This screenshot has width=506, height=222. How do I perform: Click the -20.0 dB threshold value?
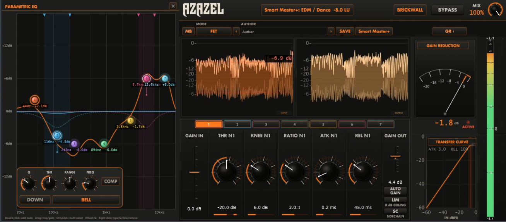tap(226, 208)
